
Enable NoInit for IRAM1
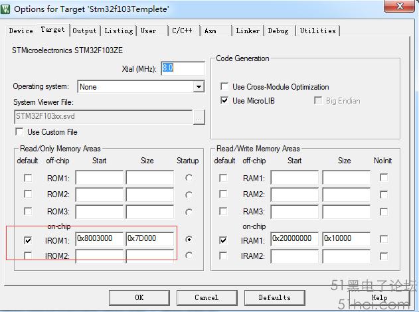[x=384, y=239]
